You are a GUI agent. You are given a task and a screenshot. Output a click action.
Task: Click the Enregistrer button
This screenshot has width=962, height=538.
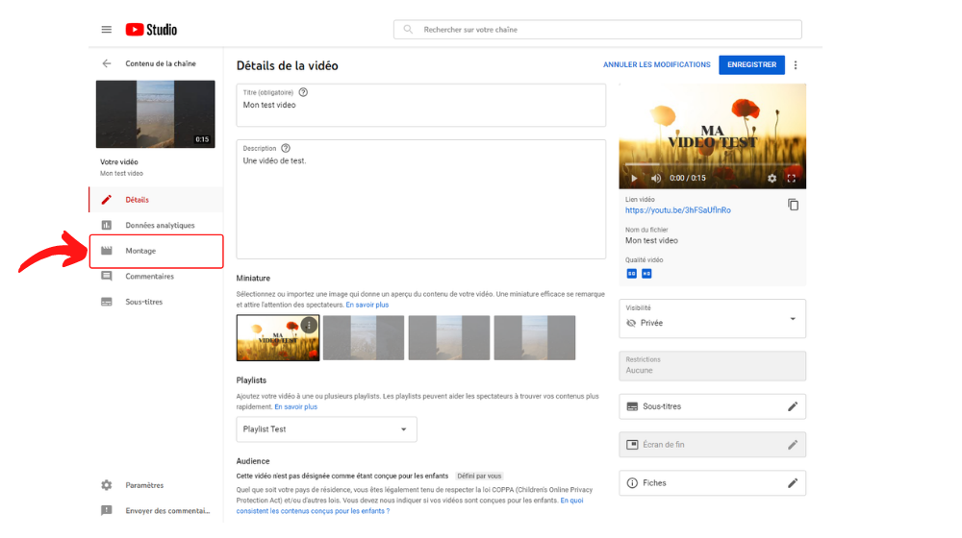click(x=751, y=65)
